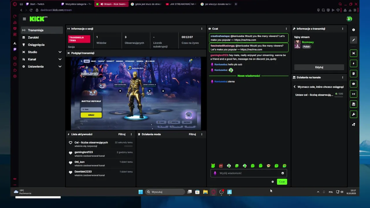Toggle the chat bubble widget icon
The width and height of the screenshot is (370, 208).
pyautogui.click(x=354, y=84)
